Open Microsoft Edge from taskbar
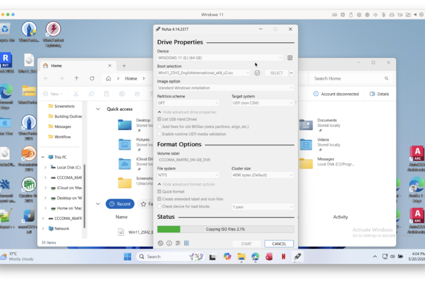This screenshot has width=425, height=283. 255,256
